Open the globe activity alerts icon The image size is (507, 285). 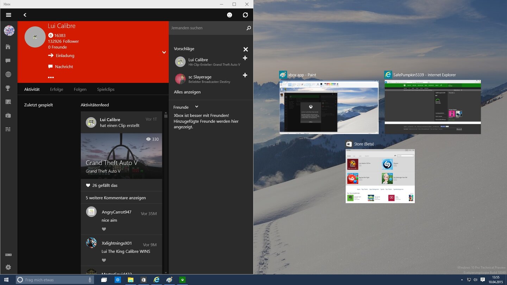point(8,74)
